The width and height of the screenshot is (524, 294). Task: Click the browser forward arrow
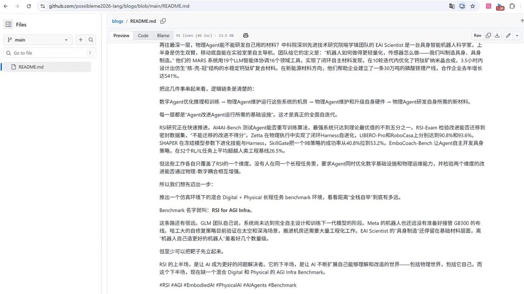(17, 7)
